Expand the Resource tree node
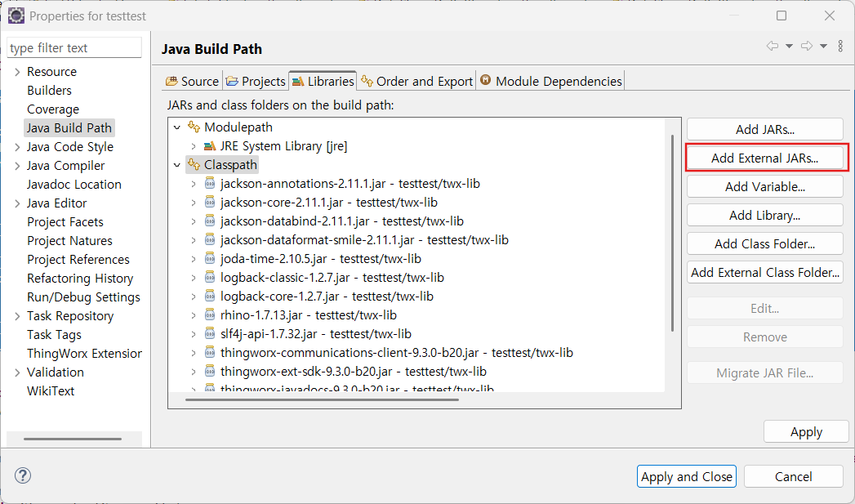The height and width of the screenshot is (504, 855). 17,72
